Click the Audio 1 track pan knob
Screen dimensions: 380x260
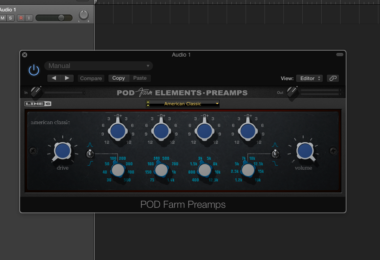tap(84, 15)
